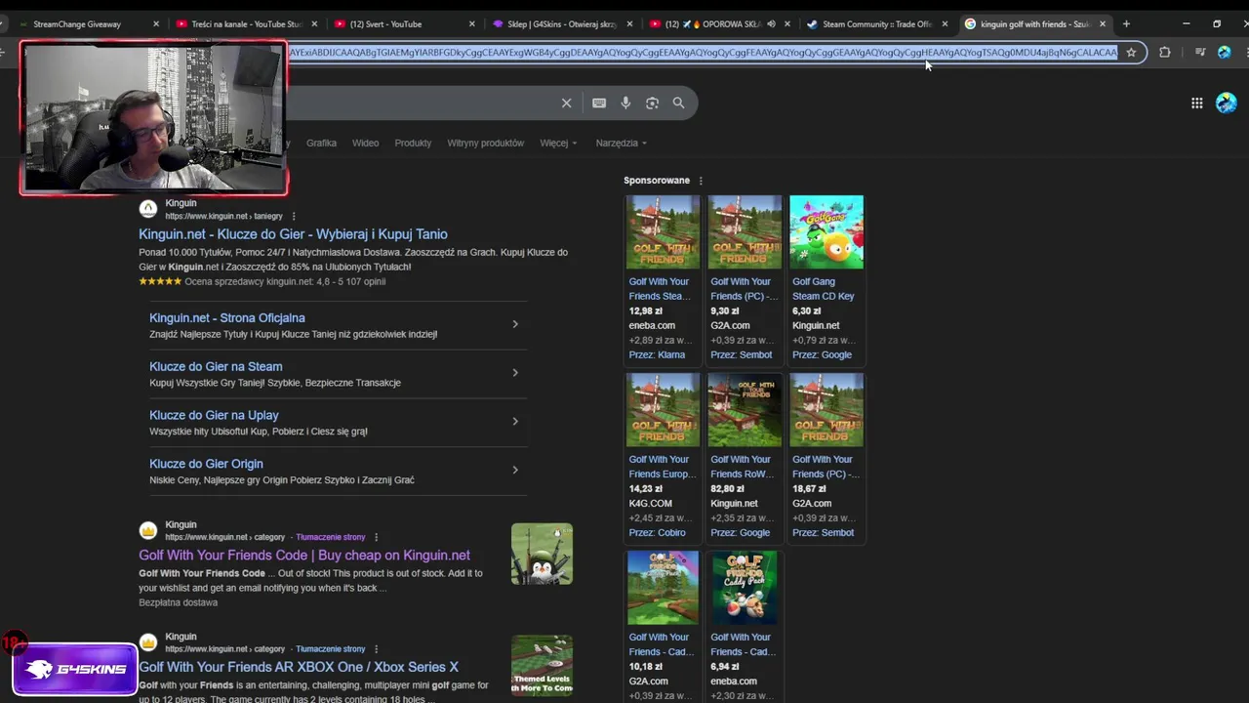
Task: Open the Narzędzia tools dropdown
Action: point(622,143)
